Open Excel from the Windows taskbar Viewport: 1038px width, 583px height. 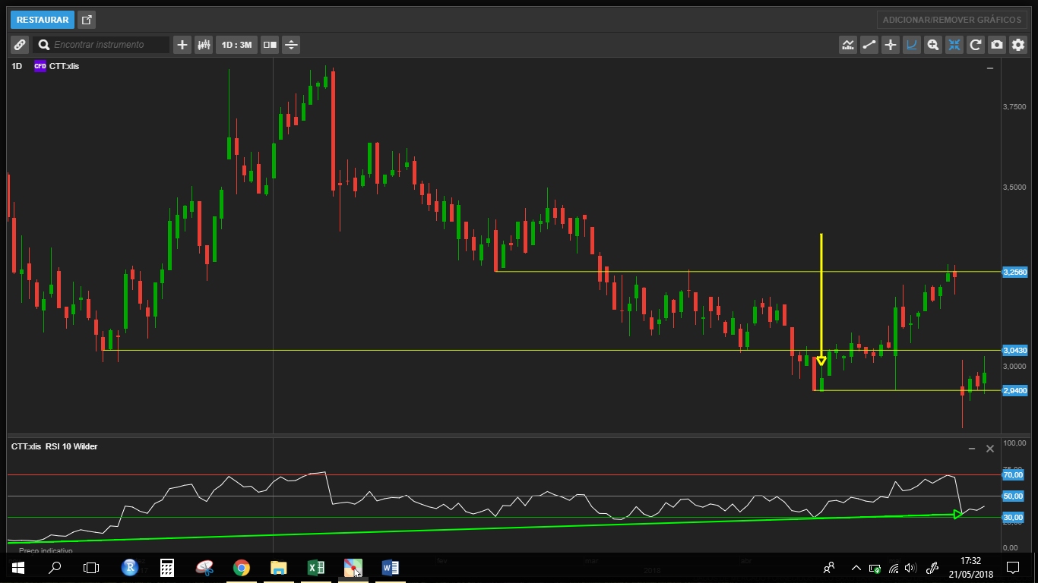click(x=315, y=568)
